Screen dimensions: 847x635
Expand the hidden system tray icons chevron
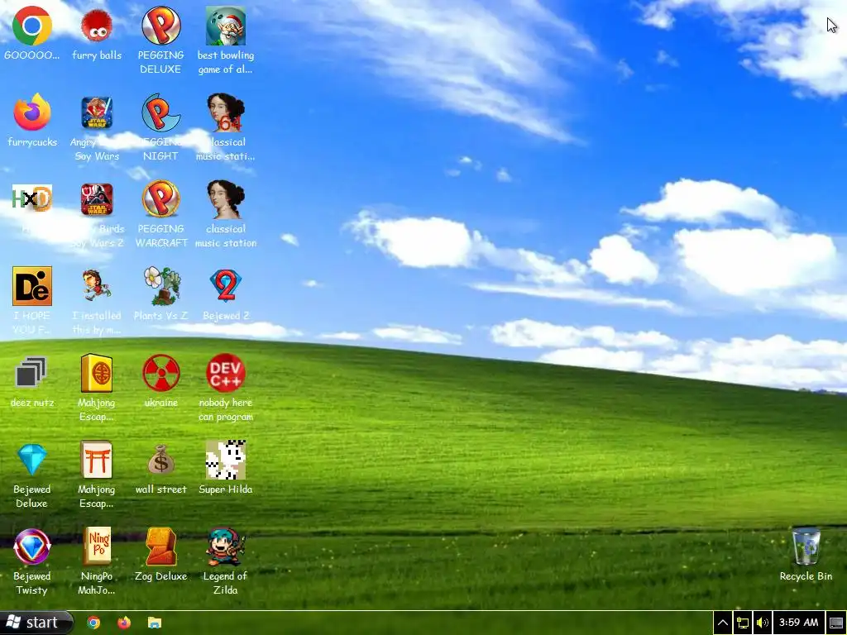tap(723, 623)
